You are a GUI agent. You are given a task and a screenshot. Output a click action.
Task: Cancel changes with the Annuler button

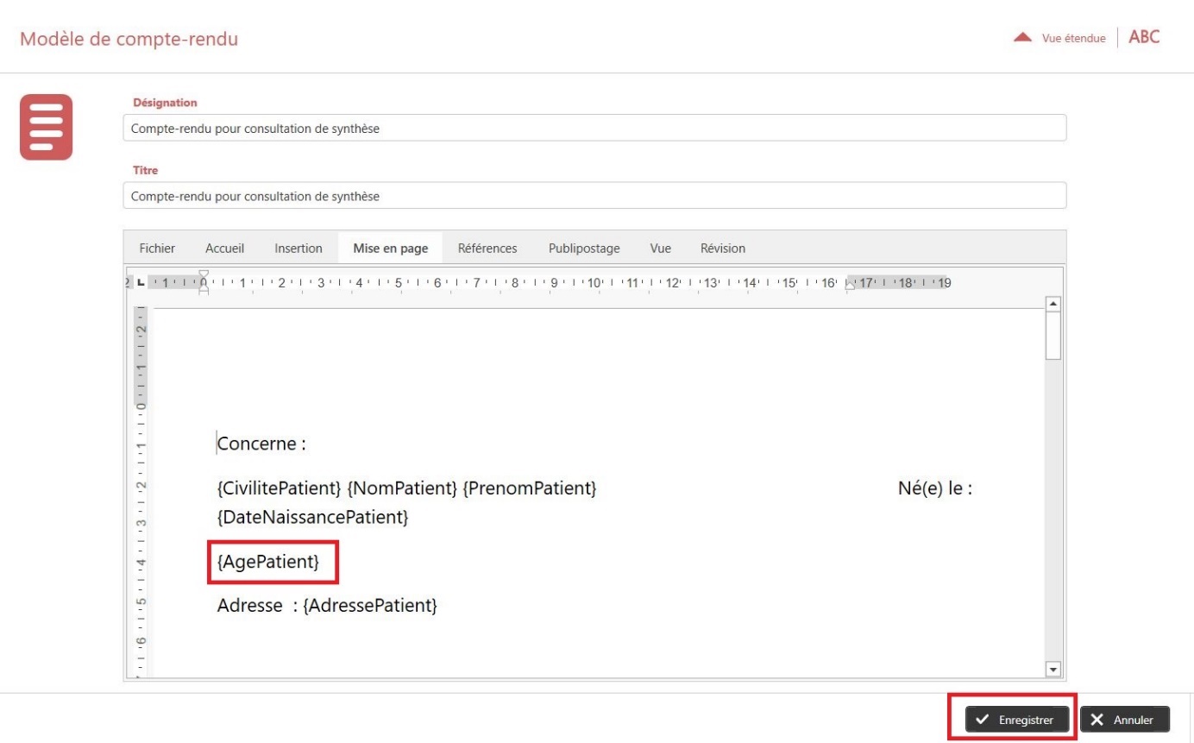point(1125,720)
